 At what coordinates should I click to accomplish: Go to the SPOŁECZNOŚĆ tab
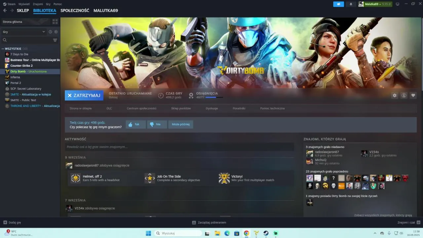point(75,11)
